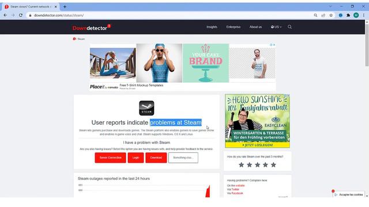This screenshot has height=207, width=369.
Task: Open the Insights menu item
Action: [x=212, y=27]
